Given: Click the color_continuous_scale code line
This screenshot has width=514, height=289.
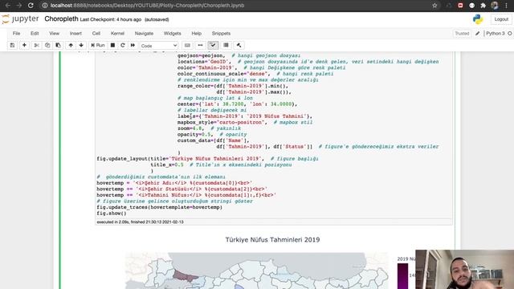Looking at the screenshot, I should pyautogui.click(x=255, y=74).
